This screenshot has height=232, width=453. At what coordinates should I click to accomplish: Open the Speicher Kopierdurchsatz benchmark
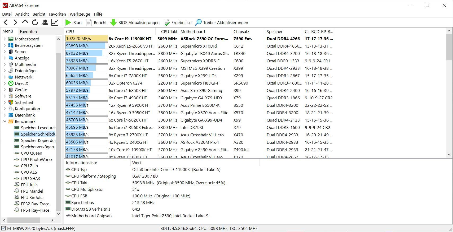pyautogui.click(x=38, y=140)
